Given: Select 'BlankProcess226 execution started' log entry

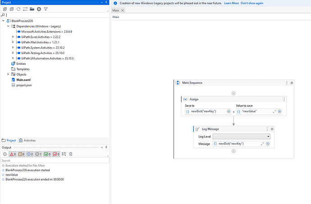Looking at the screenshot, I should tap(27, 170).
